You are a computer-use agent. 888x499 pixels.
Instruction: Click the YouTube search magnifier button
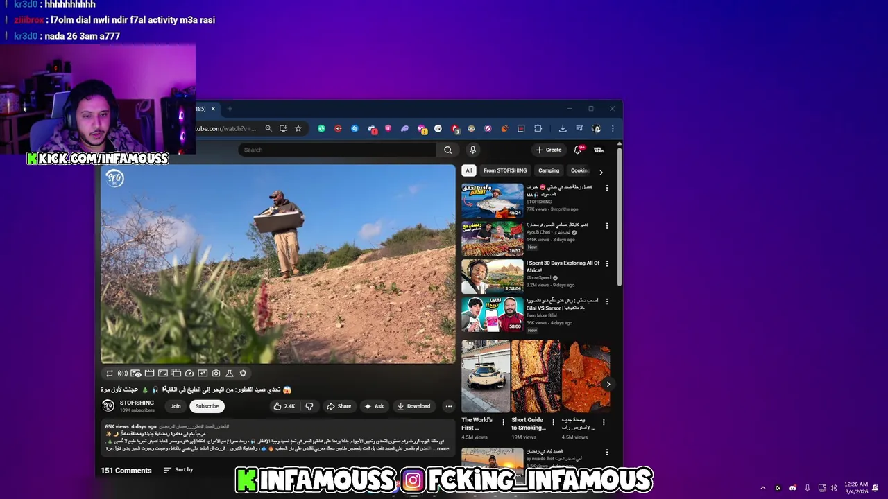[x=447, y=150]
